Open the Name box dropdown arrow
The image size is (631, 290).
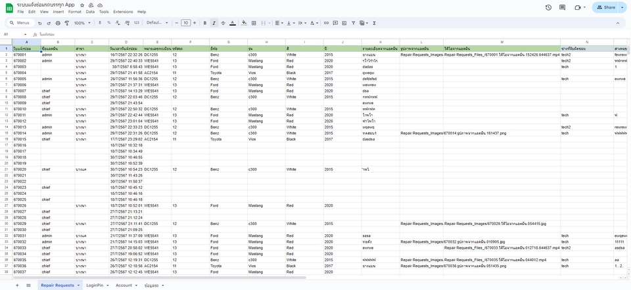[x=26, y=35]
